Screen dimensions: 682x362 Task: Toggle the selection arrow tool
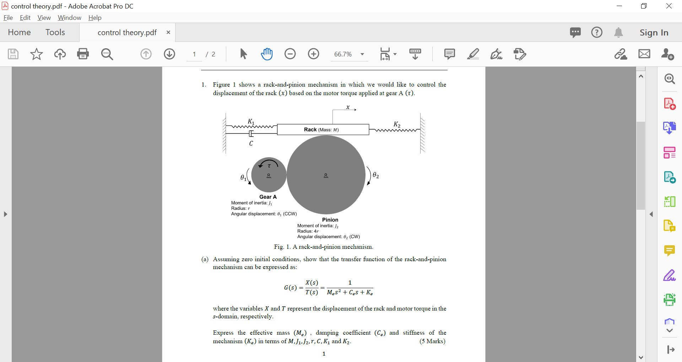[x=243, y=54]
